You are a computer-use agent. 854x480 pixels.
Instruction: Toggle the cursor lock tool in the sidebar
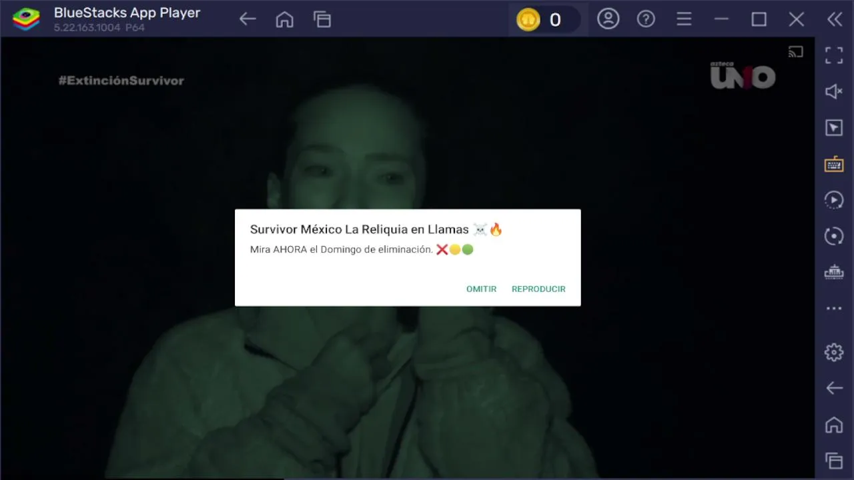pyautogui.click(x=834, y=128)
